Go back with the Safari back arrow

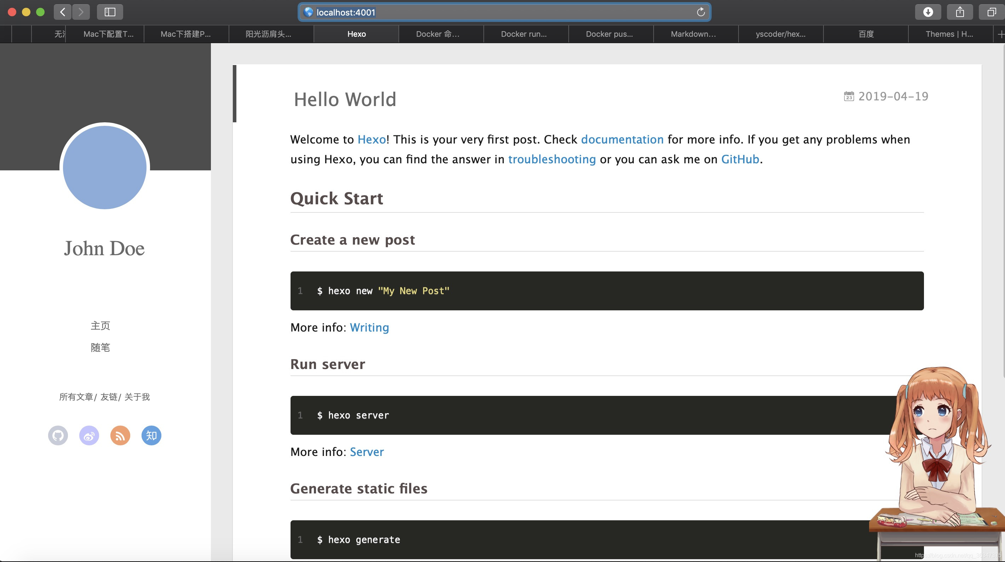pyautogui.click(x=62, y=12)
